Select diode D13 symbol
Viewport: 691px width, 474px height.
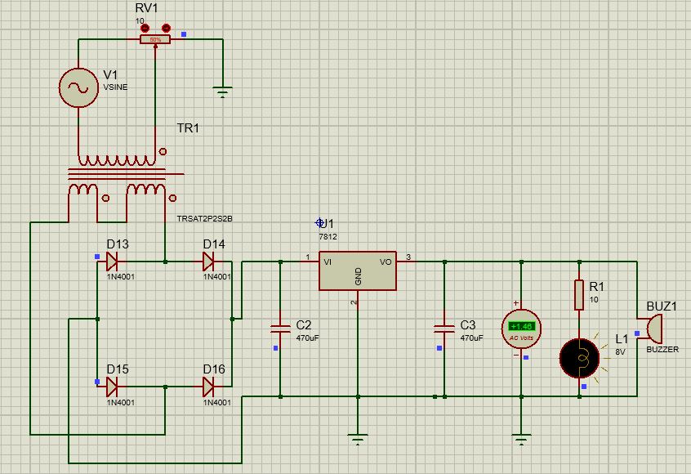[110, 262]
